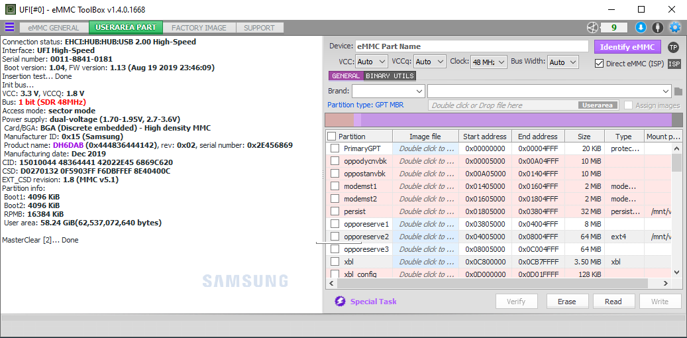This screenshot has height=338, width=687.
Task: Click the UFI app icon in title bar
Action: point(10,9)
